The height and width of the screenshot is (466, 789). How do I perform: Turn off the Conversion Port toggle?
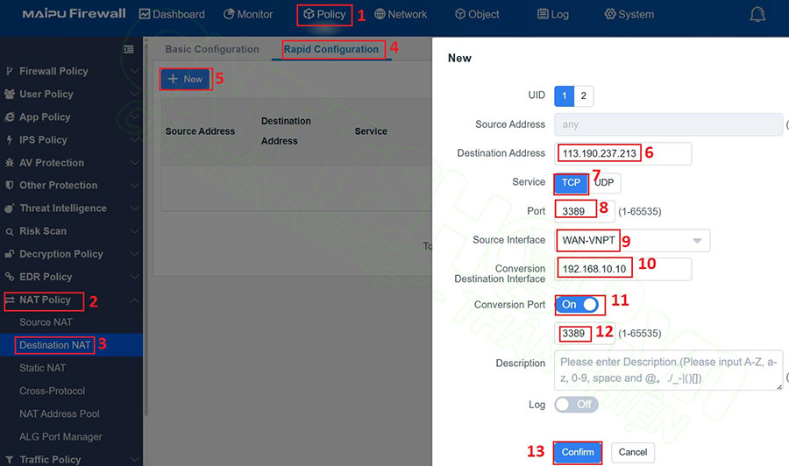pos(579,305)
